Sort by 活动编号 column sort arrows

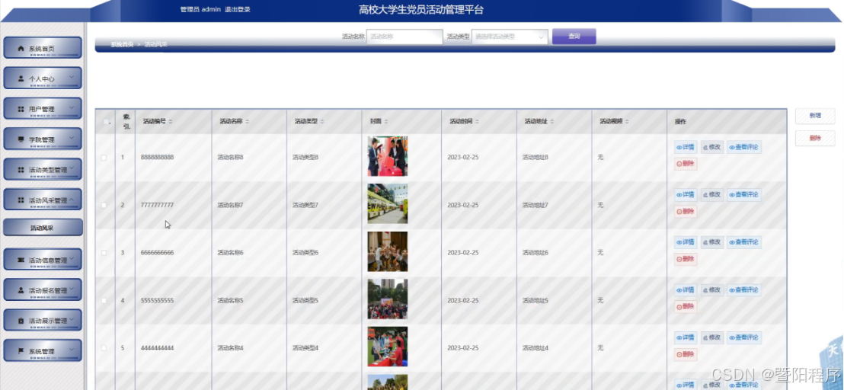[x=171, y=122]
